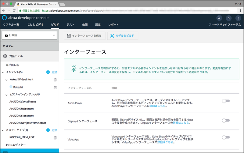Switch to the ビルド tab

[55, 24]
